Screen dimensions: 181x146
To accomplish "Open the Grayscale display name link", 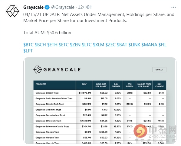I will 33,7.
